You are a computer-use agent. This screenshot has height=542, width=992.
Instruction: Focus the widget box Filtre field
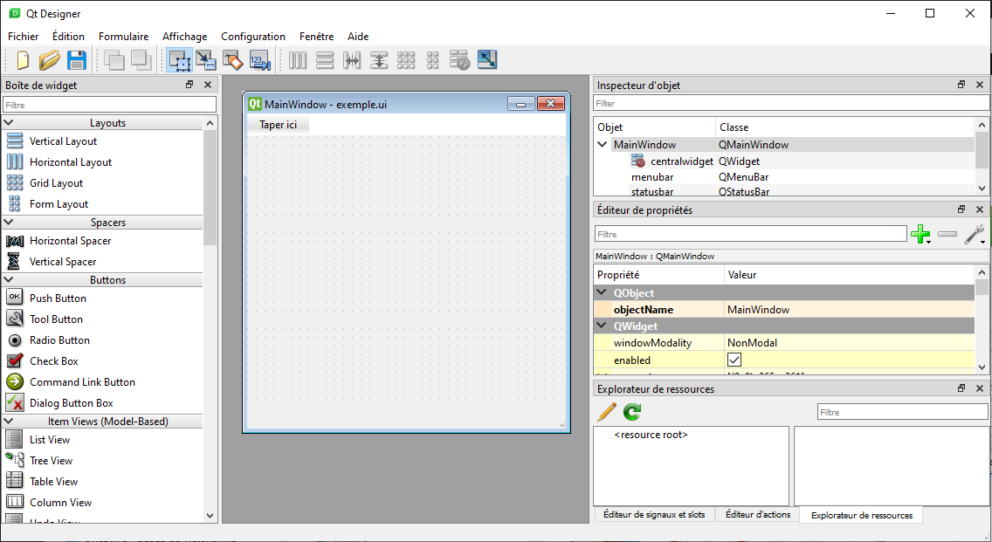(x=109, y=105)
